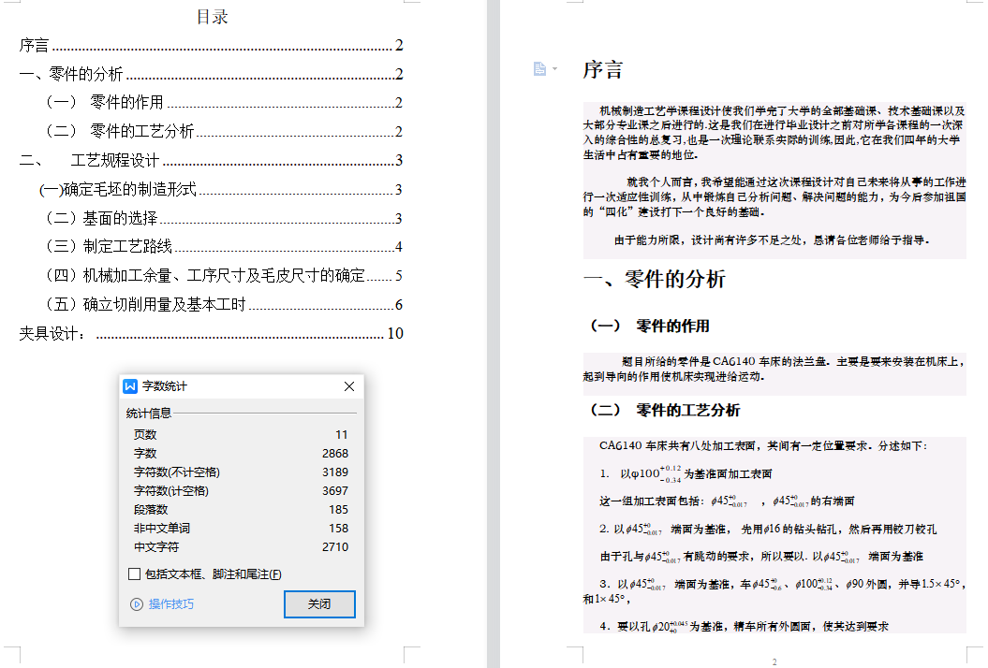Go to （二）基面的选择 entry
Screen dimensions: 988x668
pos(224,219)
